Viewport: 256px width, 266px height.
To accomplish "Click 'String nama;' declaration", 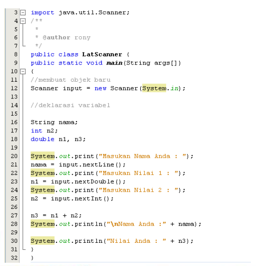I will (54, 122).
